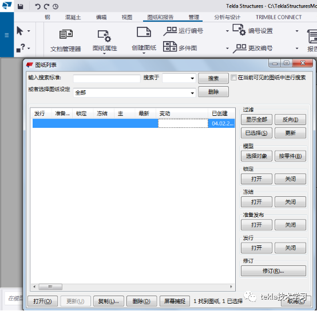Click 打开 under 准备发布 section
Viewport: 317px width, 311px height.
point(256,225)
